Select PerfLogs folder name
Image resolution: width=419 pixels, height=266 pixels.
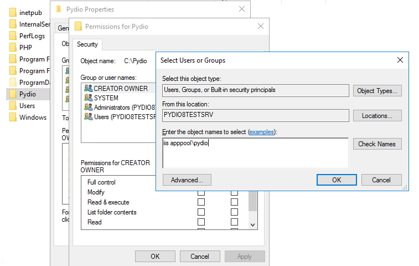[32, 36]
